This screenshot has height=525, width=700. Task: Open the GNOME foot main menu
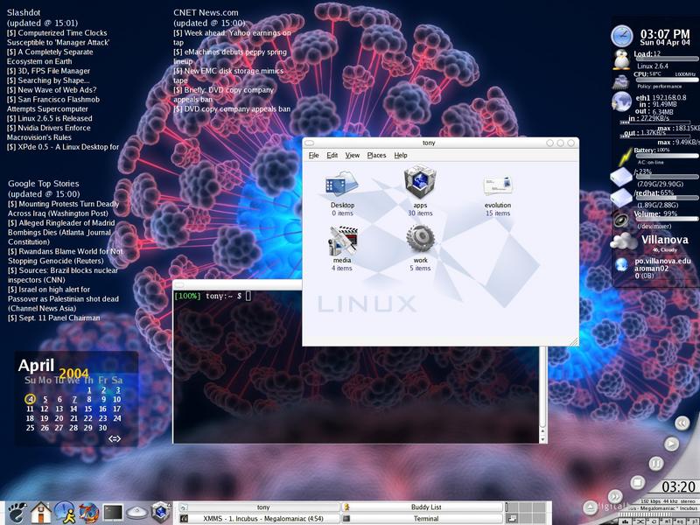(17, 513)
